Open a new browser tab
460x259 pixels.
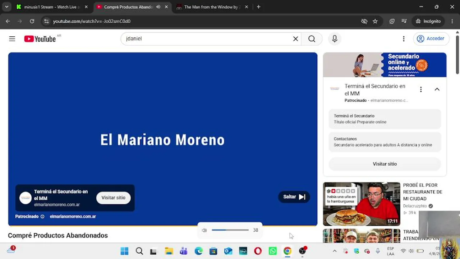[x=258, y=7]
